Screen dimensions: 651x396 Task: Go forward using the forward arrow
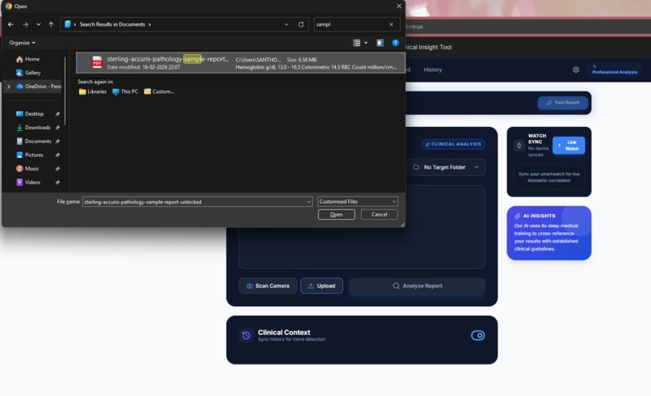[26, 24]
